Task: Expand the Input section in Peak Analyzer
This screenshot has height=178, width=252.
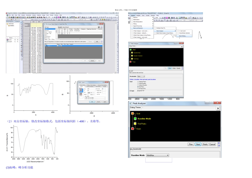Action: click(130, 91)
